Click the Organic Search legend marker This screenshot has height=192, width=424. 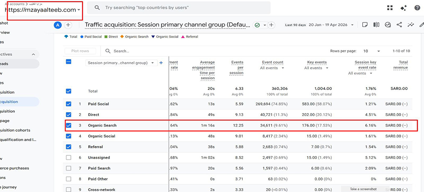[x=122, y=37]
